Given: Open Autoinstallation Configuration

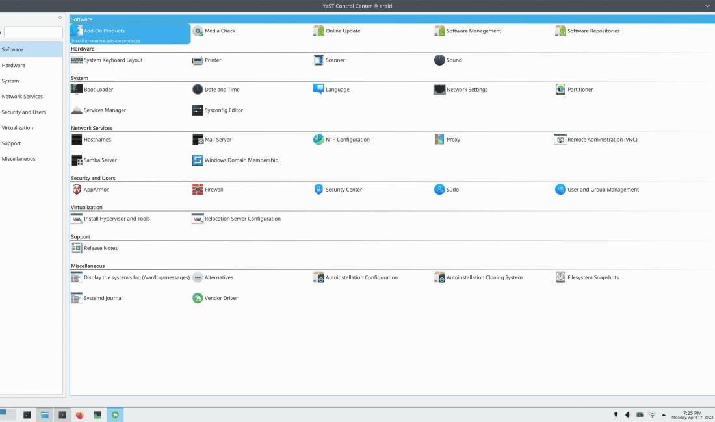Looking at the screenshot, I should [356, 277].
